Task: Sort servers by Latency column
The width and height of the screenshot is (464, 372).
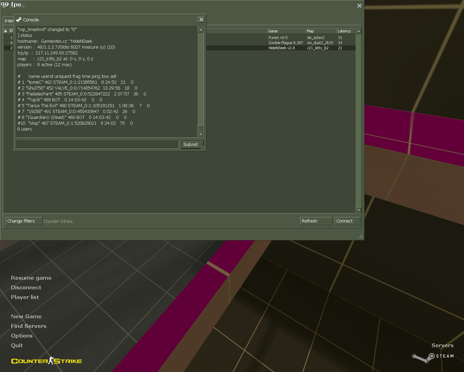Action: pyautogui.click(x=345, y=31)
